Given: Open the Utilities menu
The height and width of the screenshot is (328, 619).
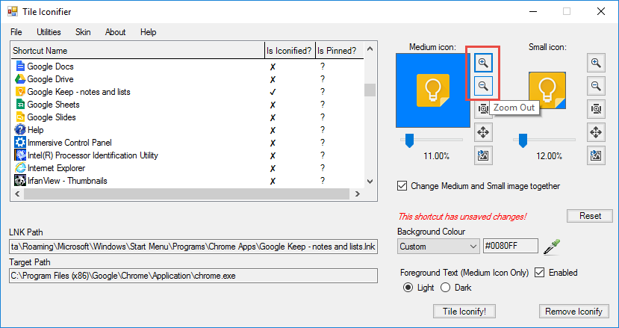Looking at the screenshot, I should point(49,32).
